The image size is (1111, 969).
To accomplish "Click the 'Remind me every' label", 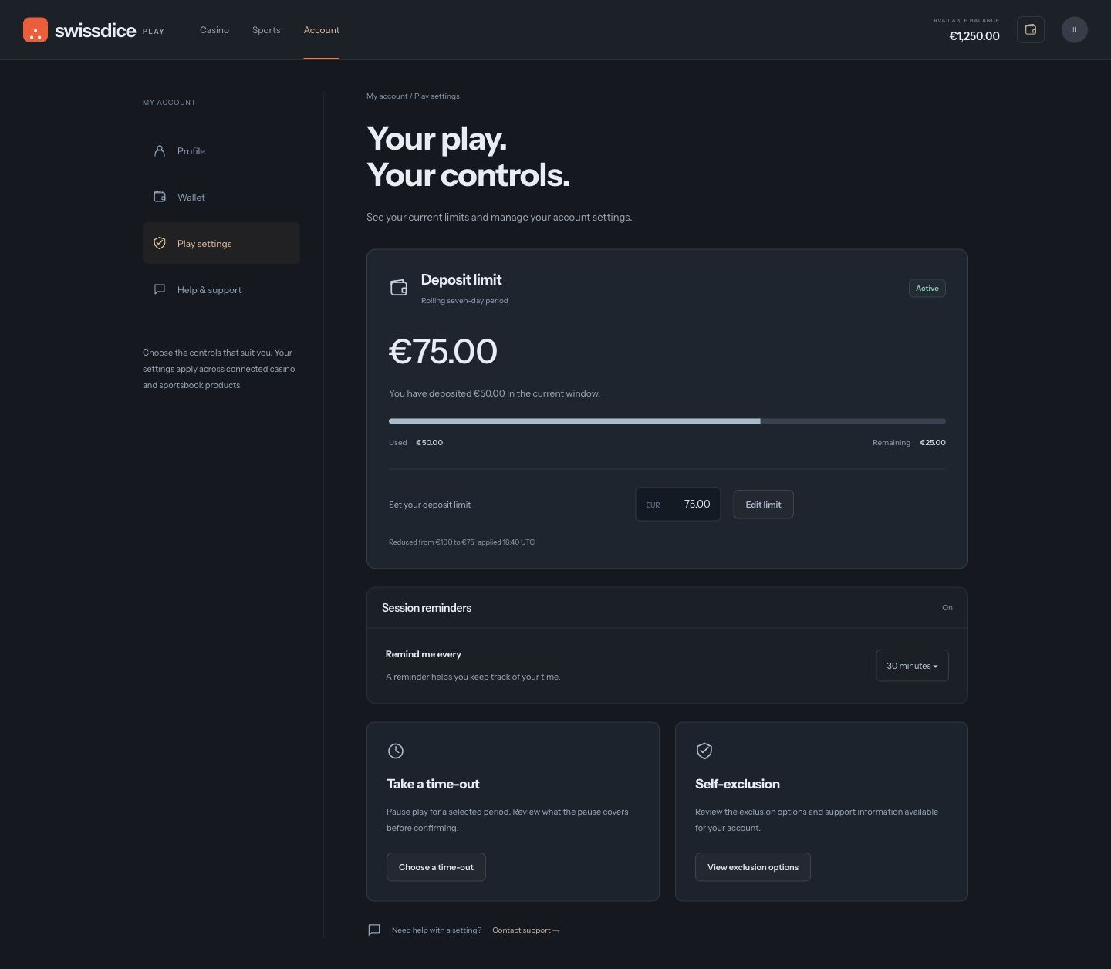I will click(x=424, y=654).
